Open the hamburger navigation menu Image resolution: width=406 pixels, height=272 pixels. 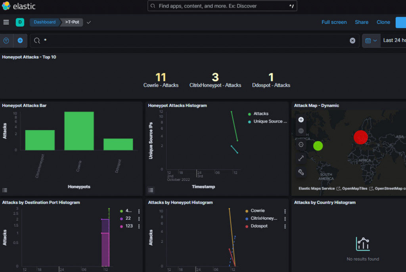[6, 22]
